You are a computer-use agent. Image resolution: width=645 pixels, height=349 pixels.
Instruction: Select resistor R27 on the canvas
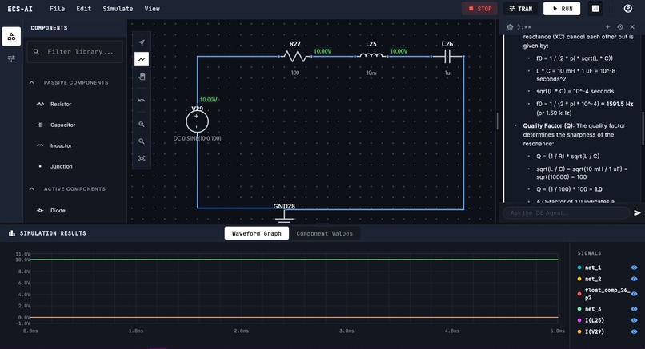tap(295, 56)
